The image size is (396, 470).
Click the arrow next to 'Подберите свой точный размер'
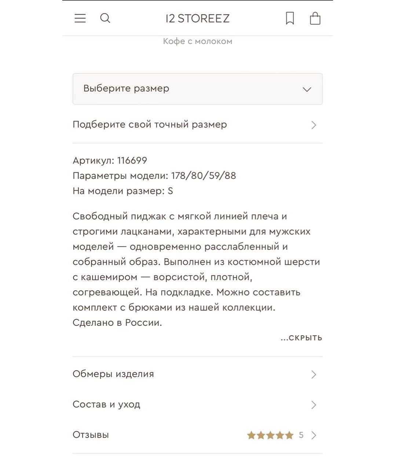click(x=314, y=125)
